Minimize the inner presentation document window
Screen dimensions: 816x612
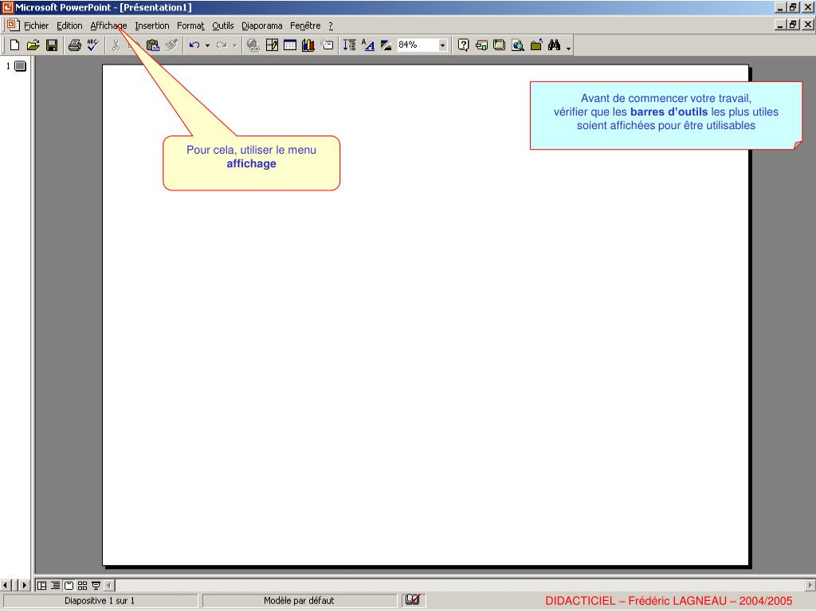pos(780,25)
